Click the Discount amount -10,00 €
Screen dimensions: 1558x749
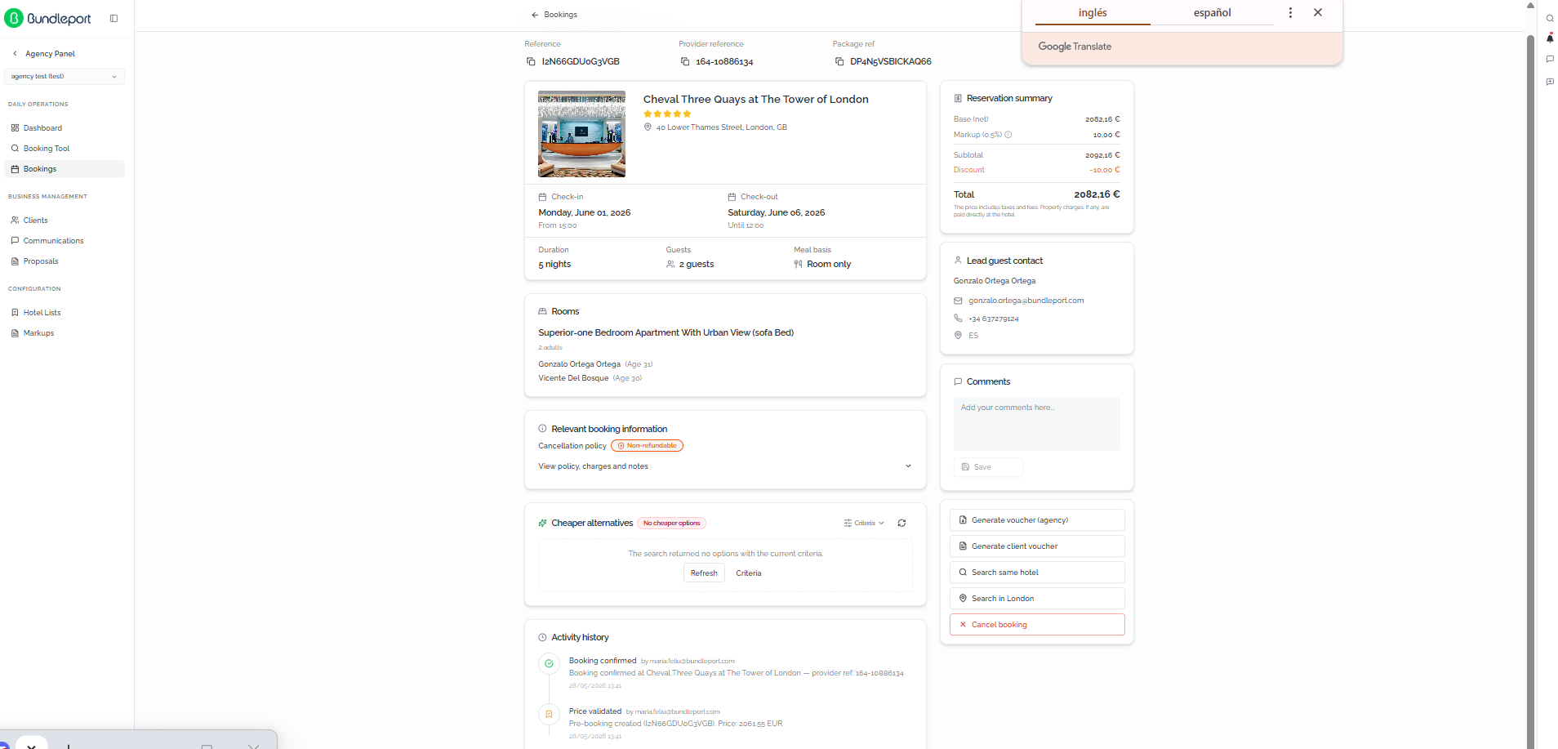click(x=1104, y=170)
